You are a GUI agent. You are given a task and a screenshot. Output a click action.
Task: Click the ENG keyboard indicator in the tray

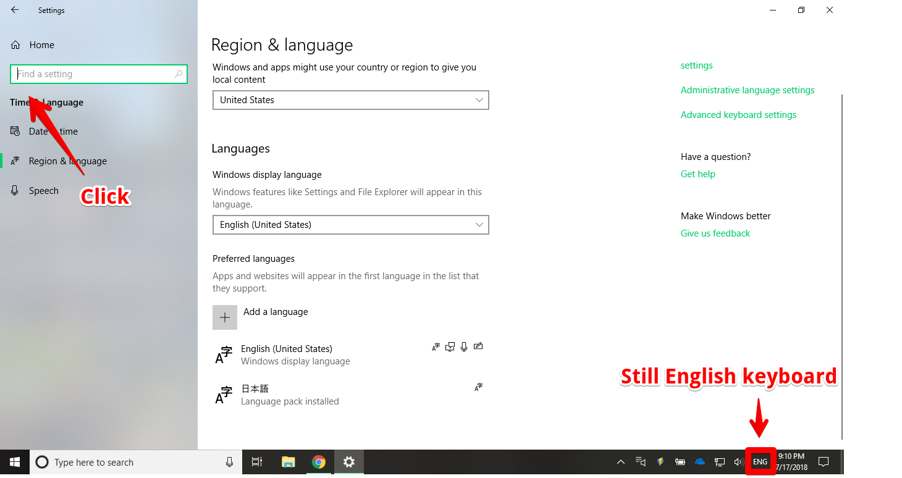point(759,461)
